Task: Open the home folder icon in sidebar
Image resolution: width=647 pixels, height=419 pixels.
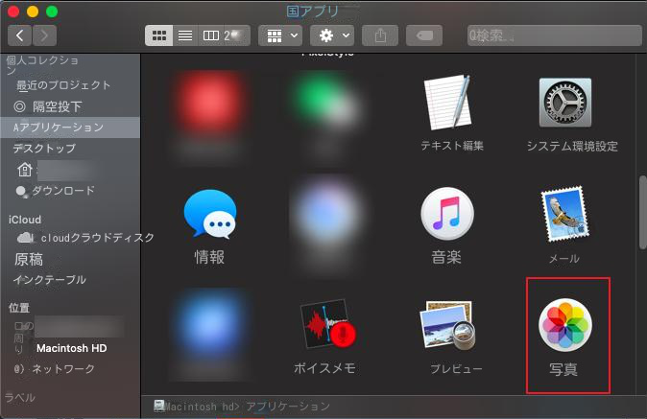Action: [x=25, y=170]
